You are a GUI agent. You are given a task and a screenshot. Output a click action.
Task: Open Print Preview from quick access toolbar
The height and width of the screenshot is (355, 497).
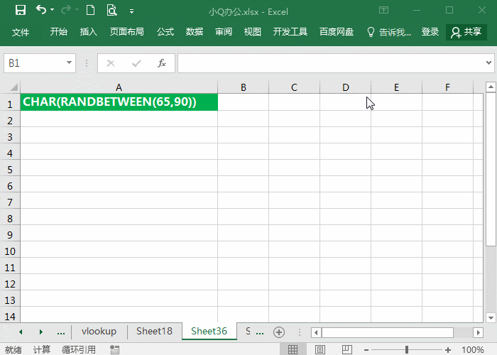point(111,11)
